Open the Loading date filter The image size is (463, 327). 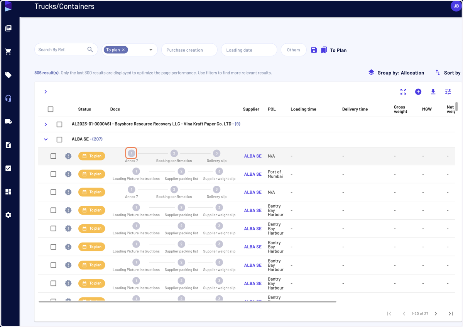[249, 50]
